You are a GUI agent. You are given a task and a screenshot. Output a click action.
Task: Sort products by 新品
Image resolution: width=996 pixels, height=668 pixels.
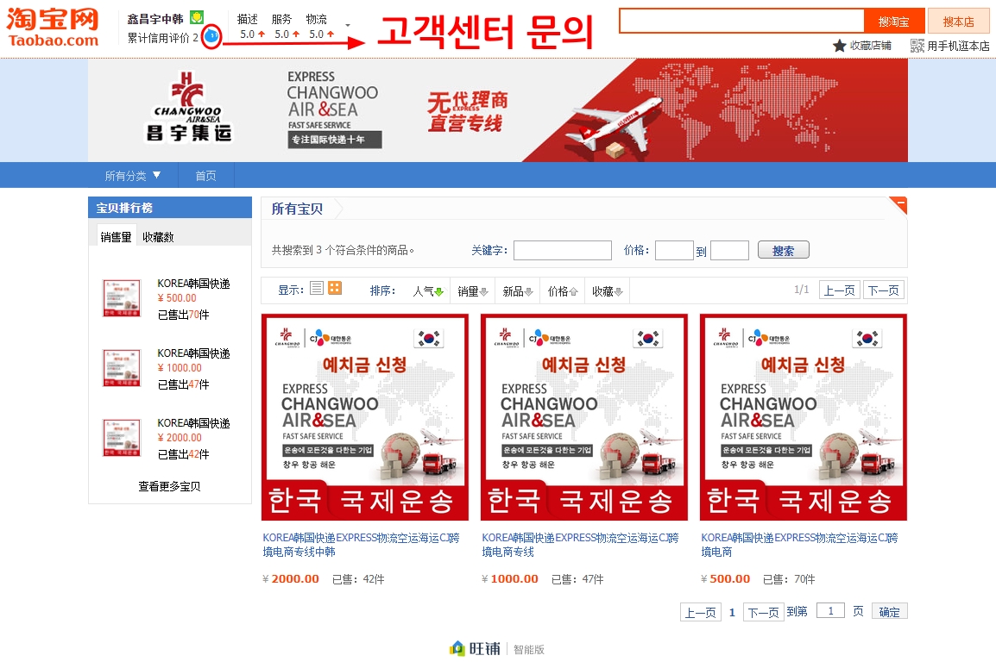[518, 291]
